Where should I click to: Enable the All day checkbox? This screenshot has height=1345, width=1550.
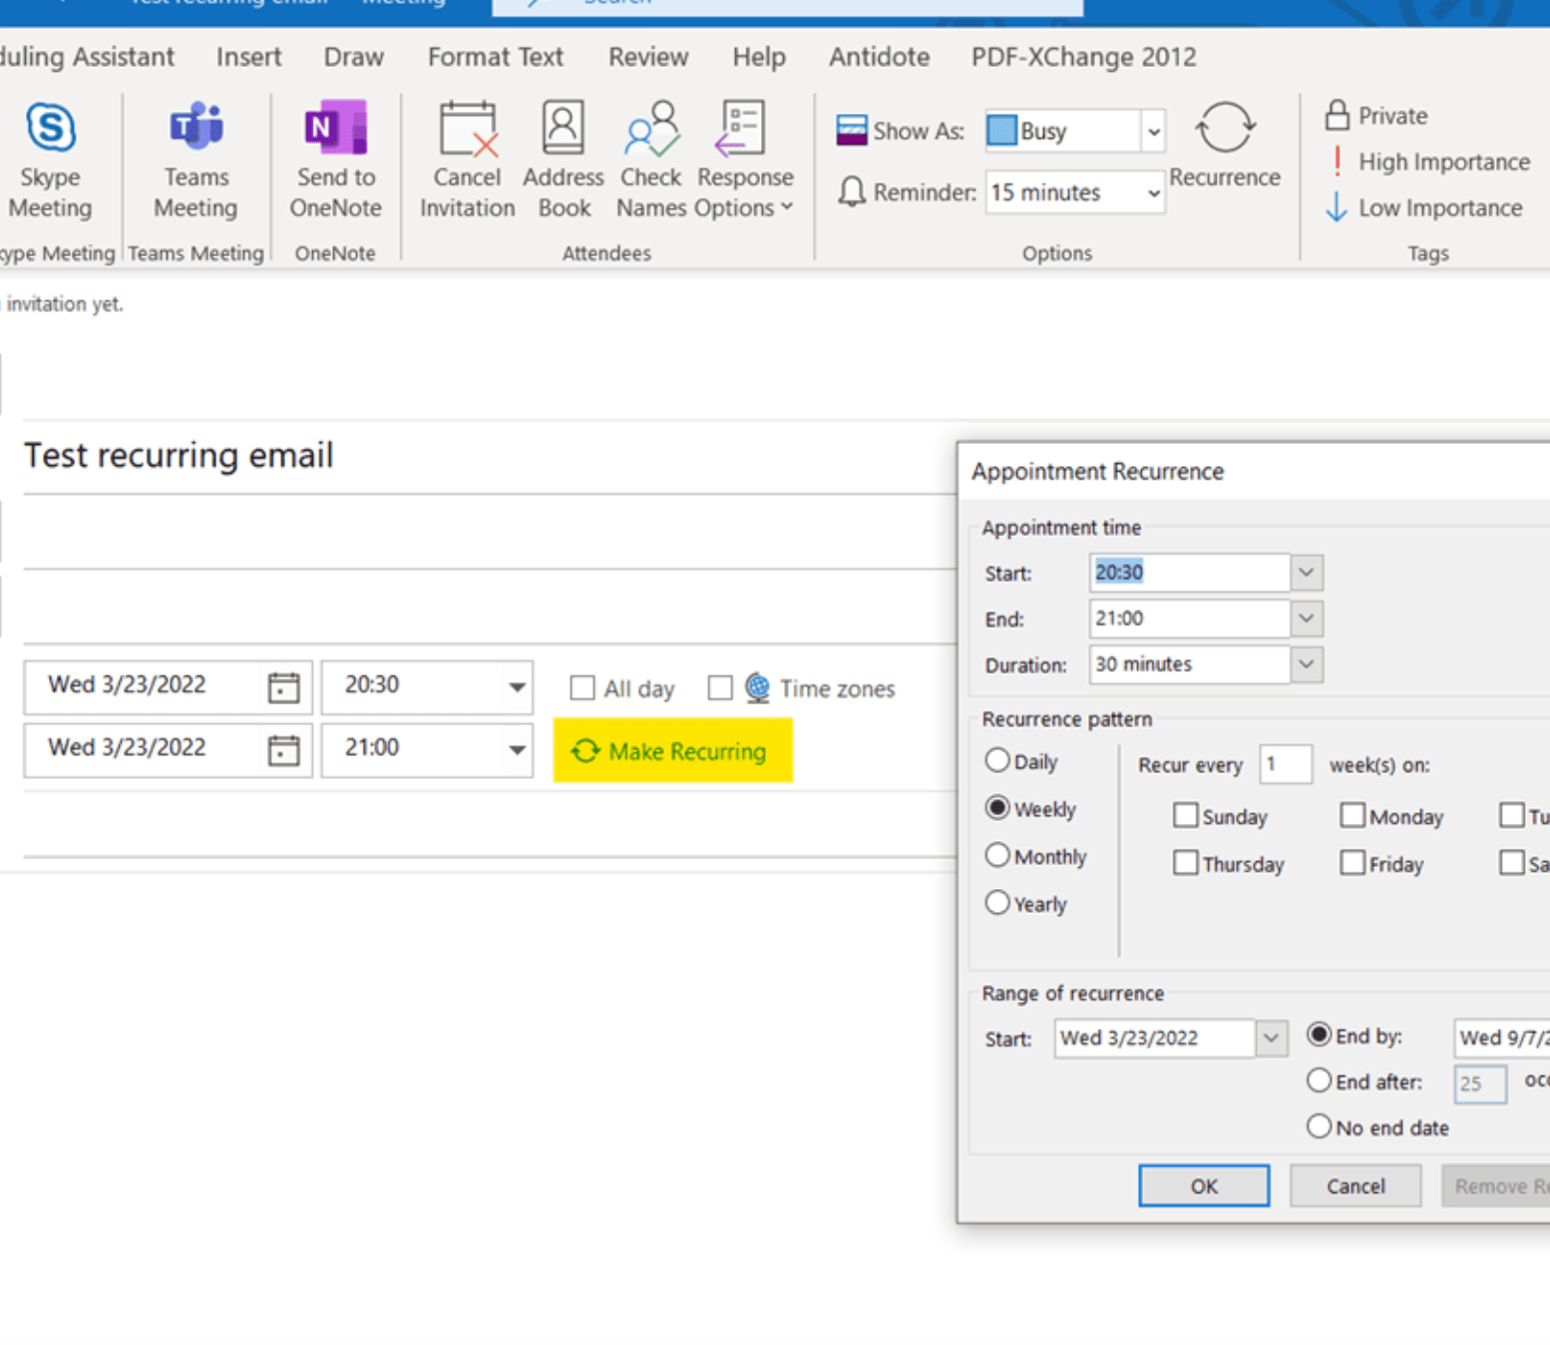(582, 688)
